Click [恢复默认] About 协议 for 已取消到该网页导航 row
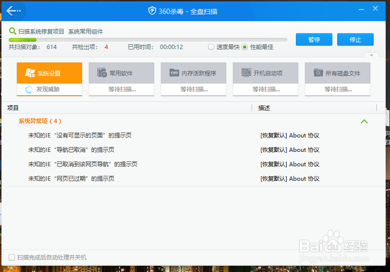 tap(290, 164)
